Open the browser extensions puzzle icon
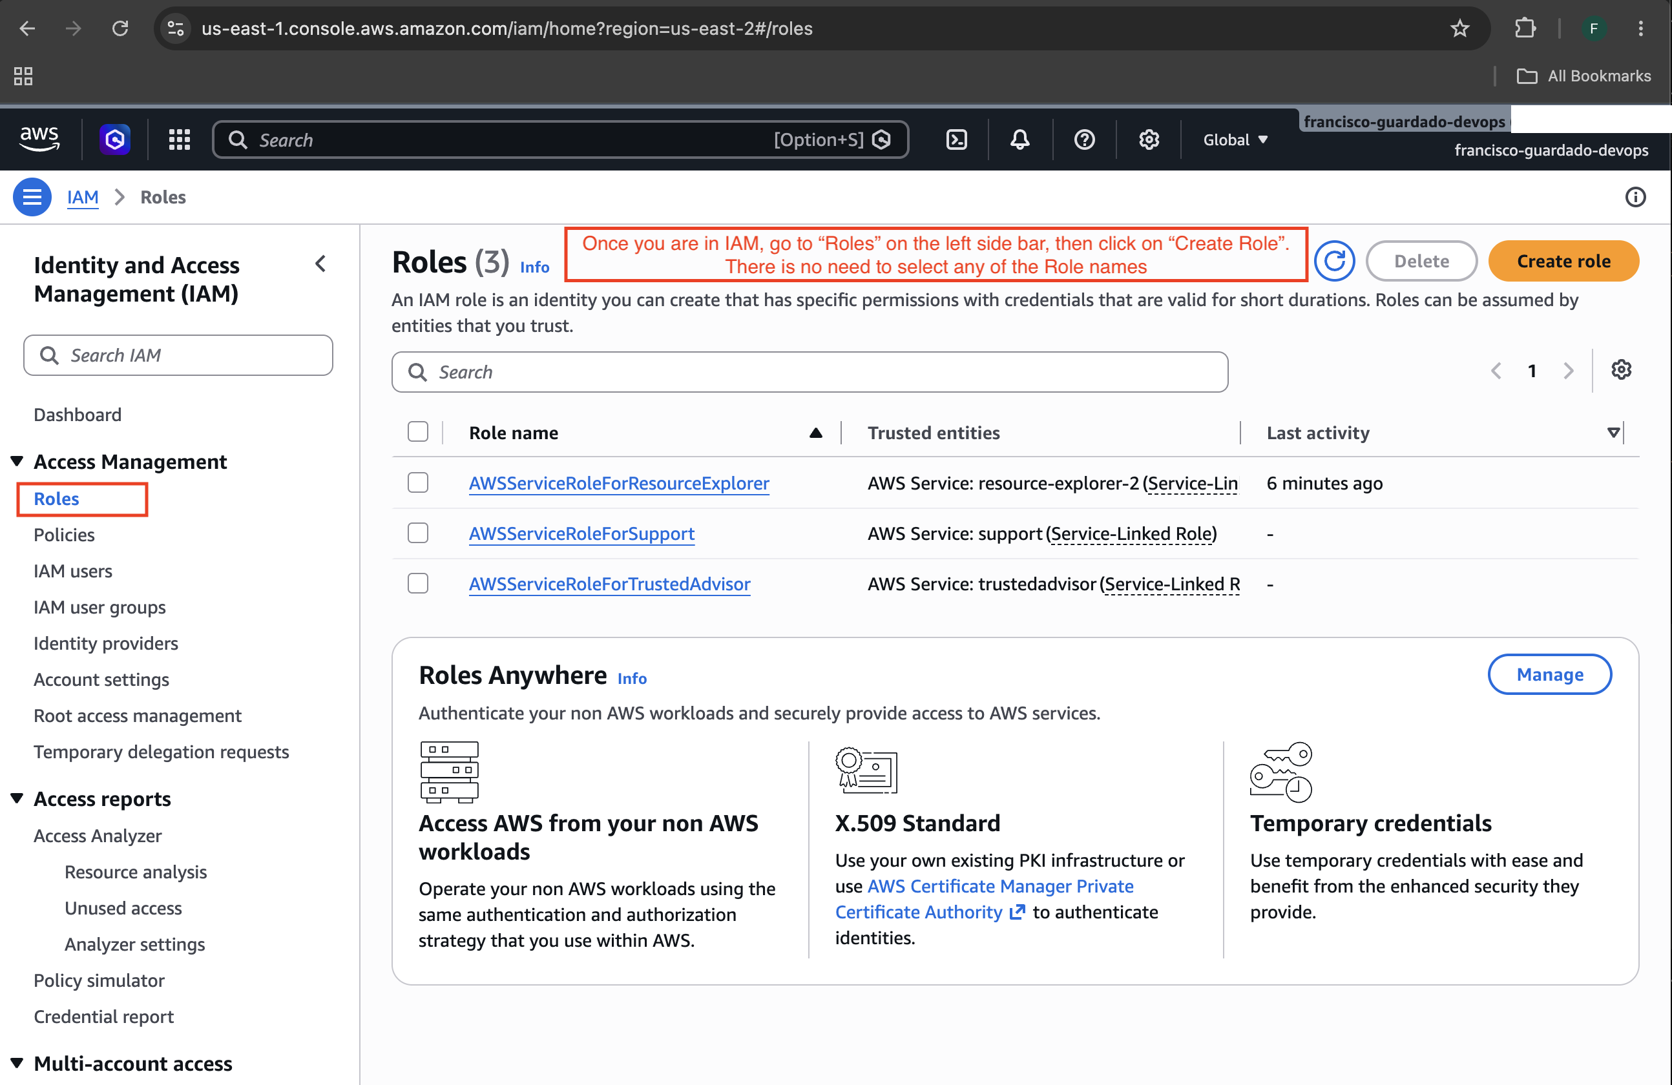 [x=1525, y=28]
